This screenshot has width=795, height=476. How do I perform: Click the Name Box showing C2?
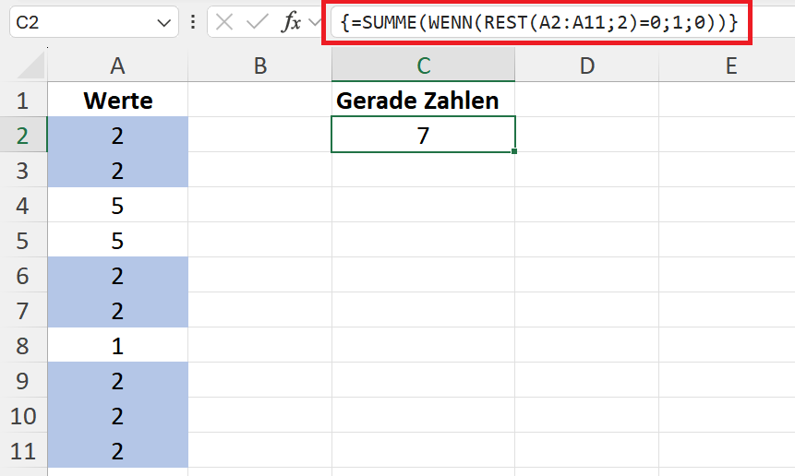[94, 22]
